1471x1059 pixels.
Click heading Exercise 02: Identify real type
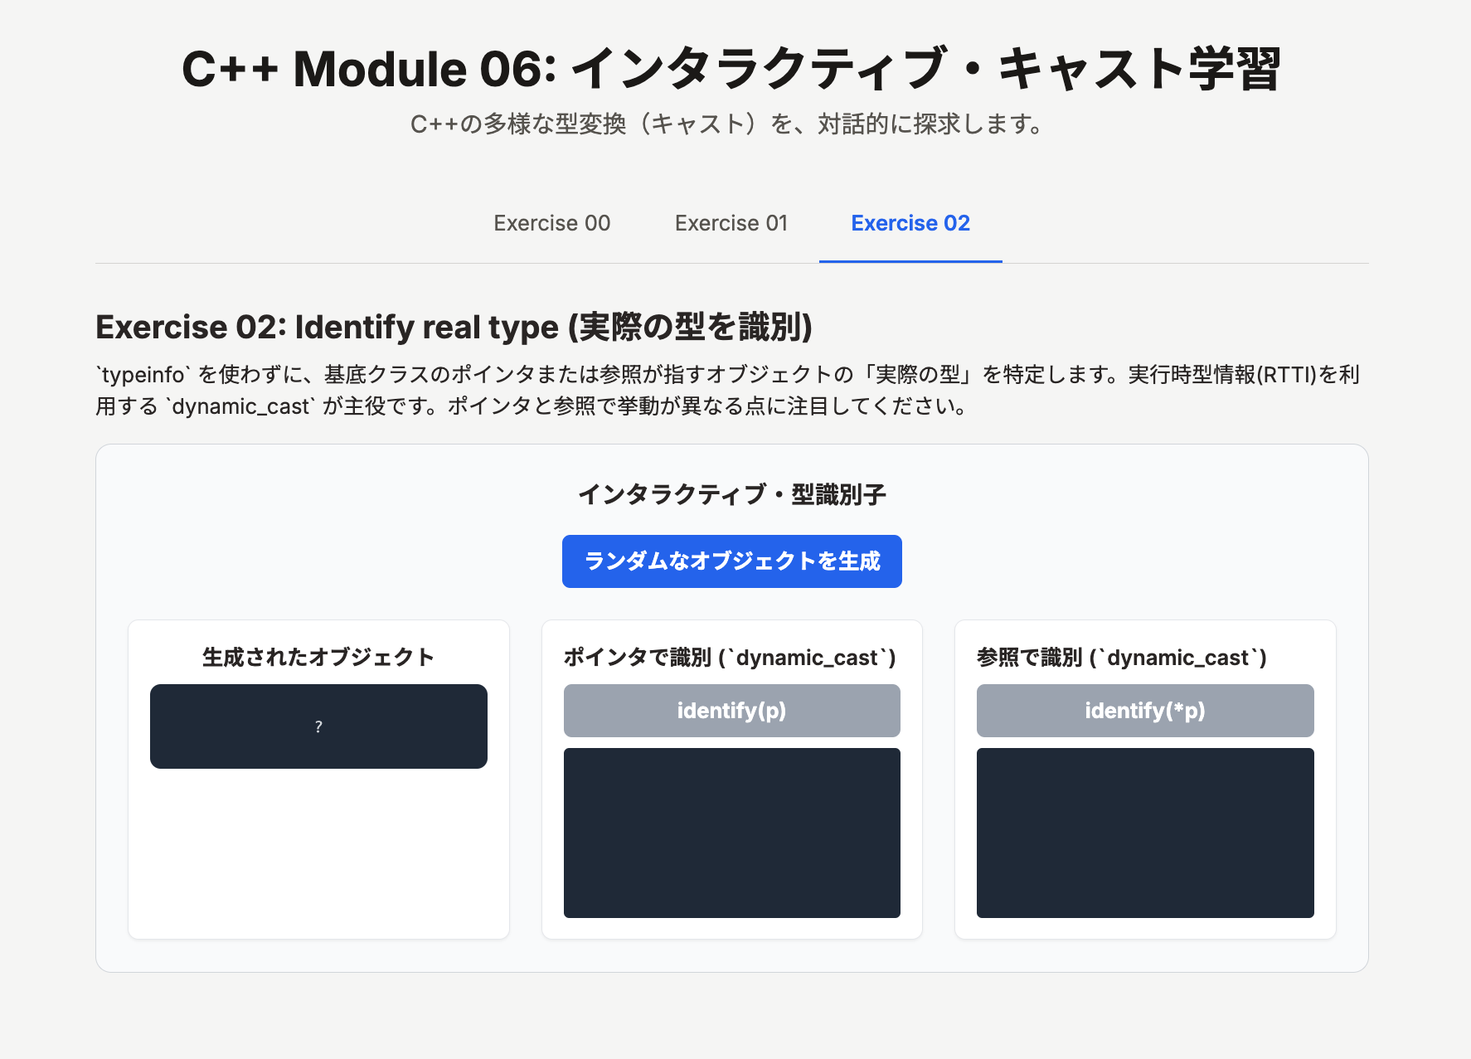[x=454, y=327]
